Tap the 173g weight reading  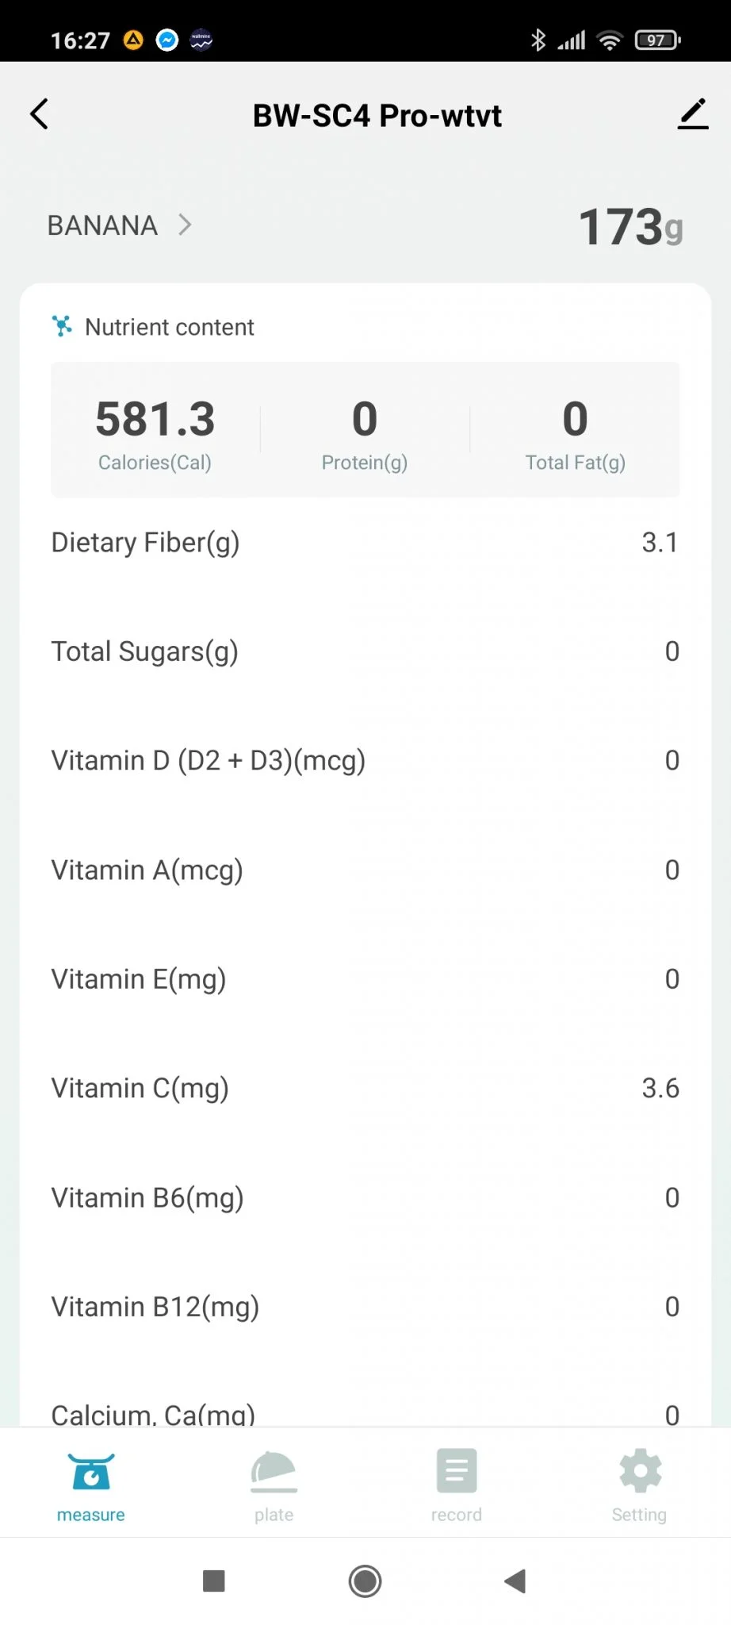(x=630, y=227)
